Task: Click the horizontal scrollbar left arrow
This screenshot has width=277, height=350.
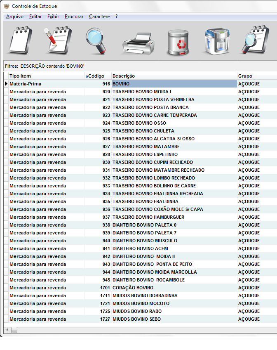Action: (x=6, y=330)
